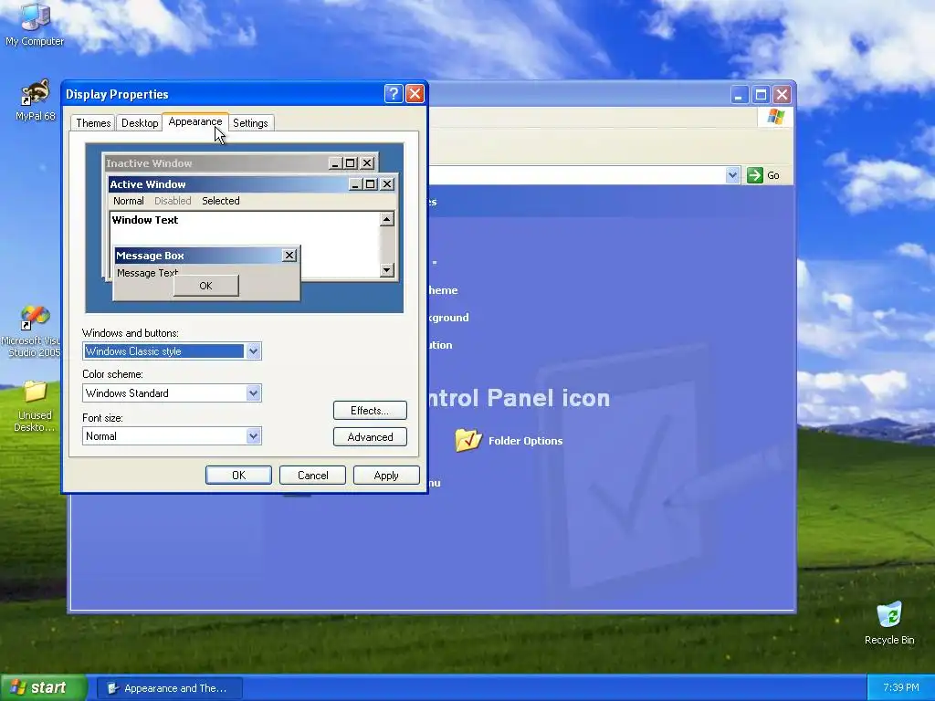Image resolution: width=935 pixels, height=701 pixels.
Task: Click preview scrollbar down arrow
Action: pyautogui.click(x=387, y=270)
